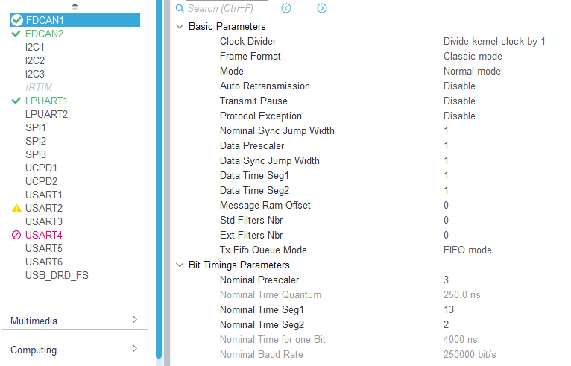
Task: Expand the Computing category
Action: (135, 350)
